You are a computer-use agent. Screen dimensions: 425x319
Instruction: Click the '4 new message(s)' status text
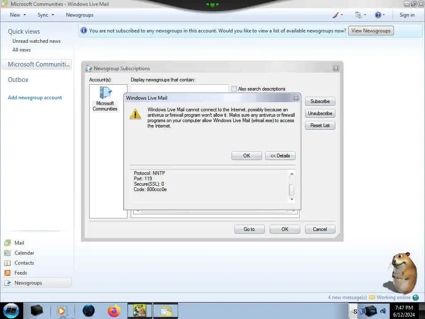click(347, 297)
